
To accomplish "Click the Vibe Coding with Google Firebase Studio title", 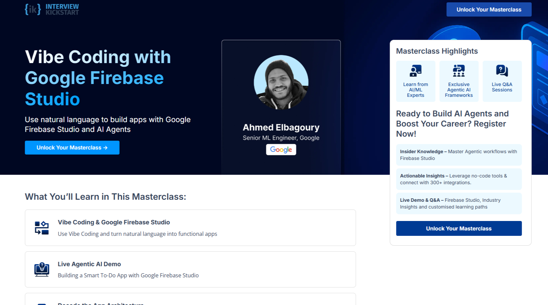I will (98, 78).
